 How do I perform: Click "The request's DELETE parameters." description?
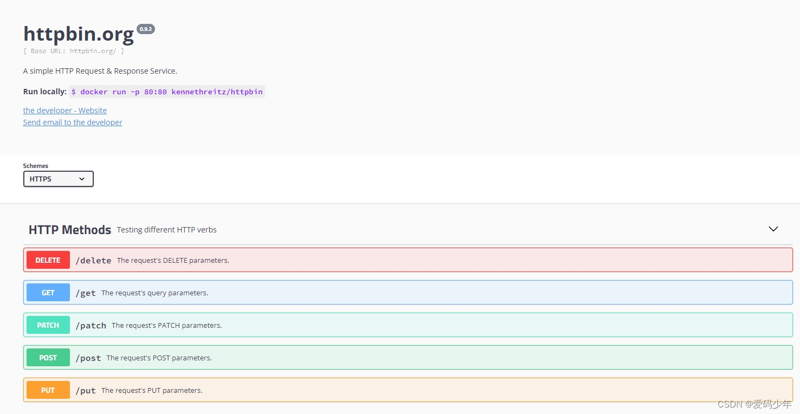[x=173, y=261]
